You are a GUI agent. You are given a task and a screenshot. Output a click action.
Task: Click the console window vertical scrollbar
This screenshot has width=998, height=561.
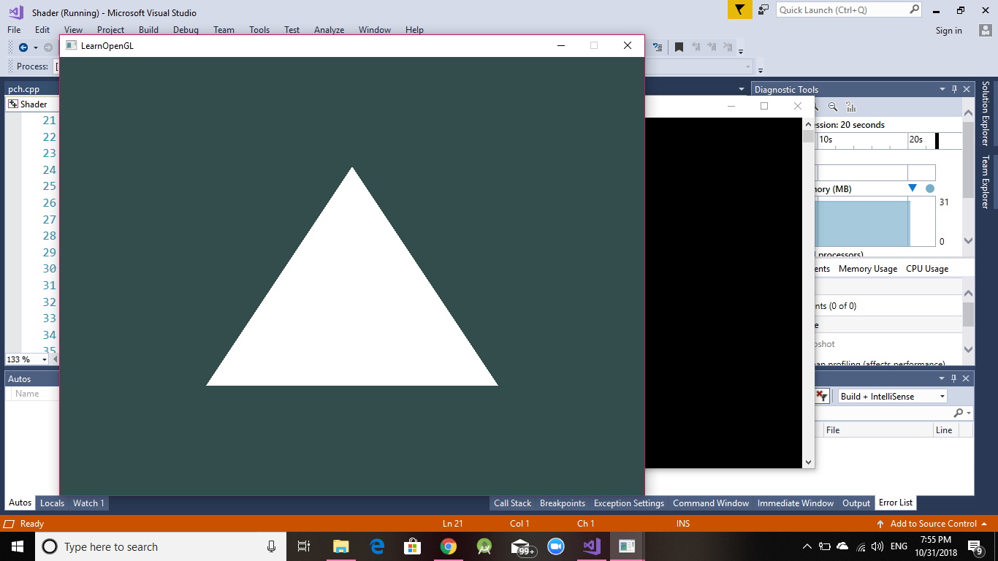(808, 292)
